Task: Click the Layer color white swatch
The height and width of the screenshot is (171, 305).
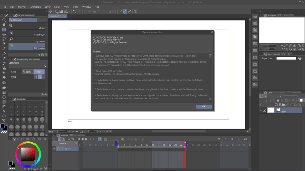Action: pos(286,58)
